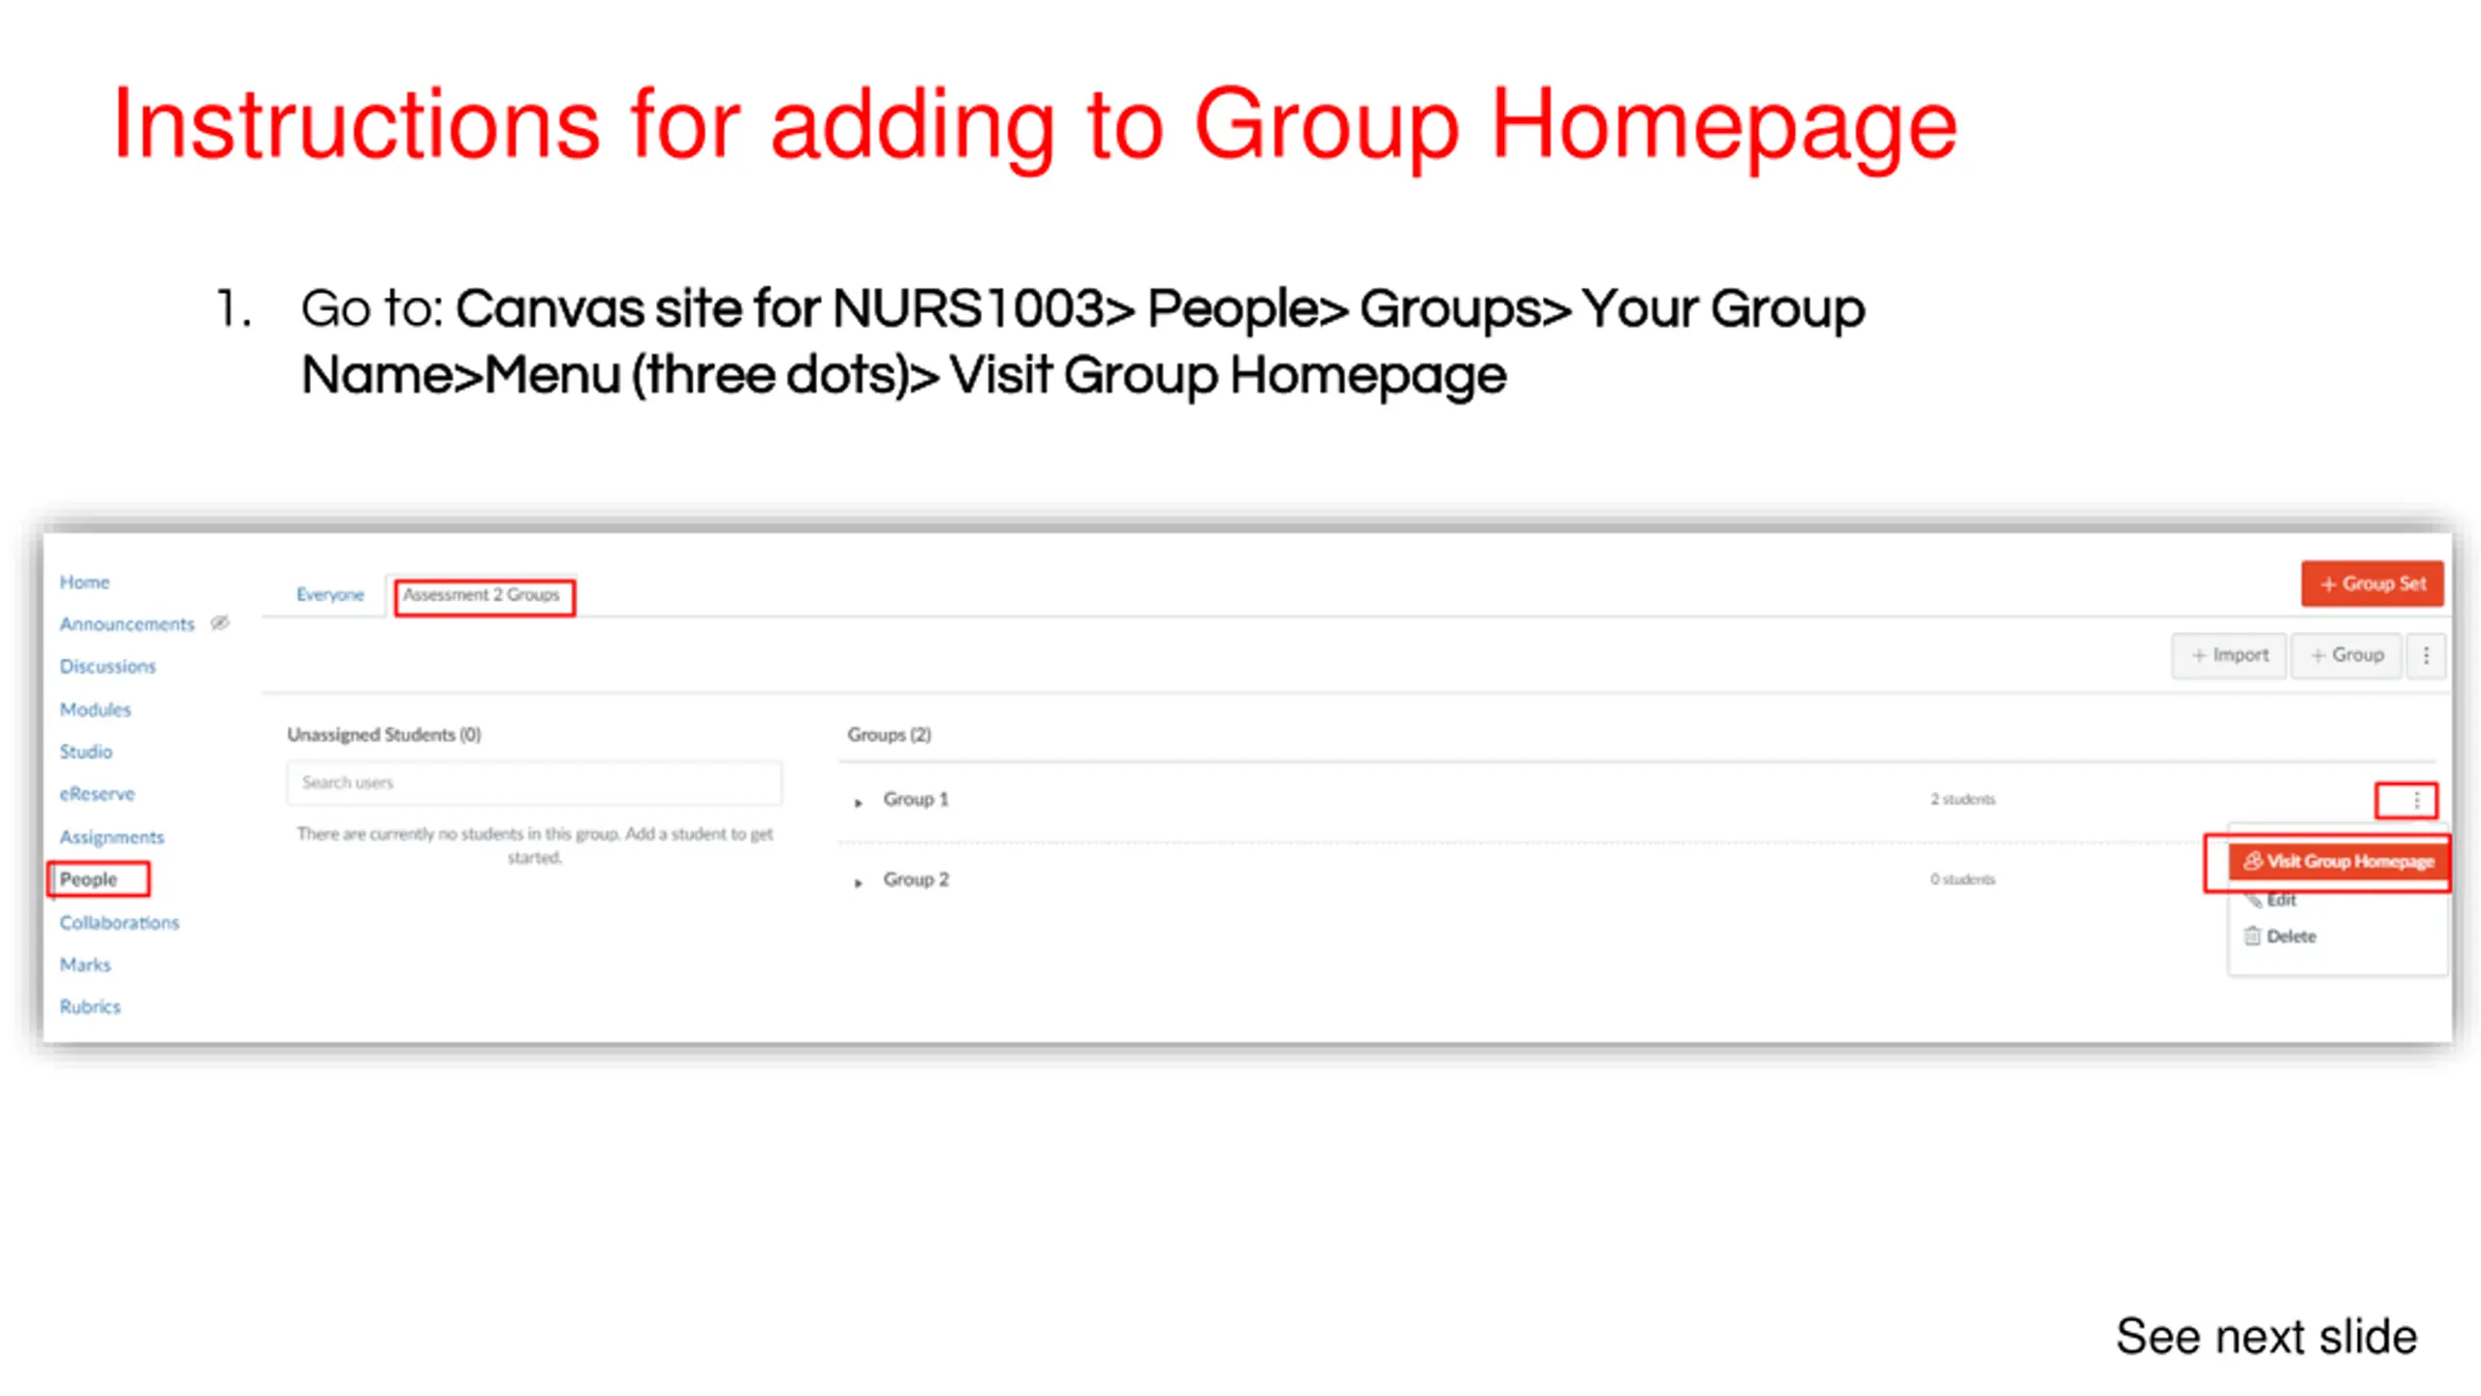Expand the Group 1 arrow

pyautogui.click(x=858, y=802)
